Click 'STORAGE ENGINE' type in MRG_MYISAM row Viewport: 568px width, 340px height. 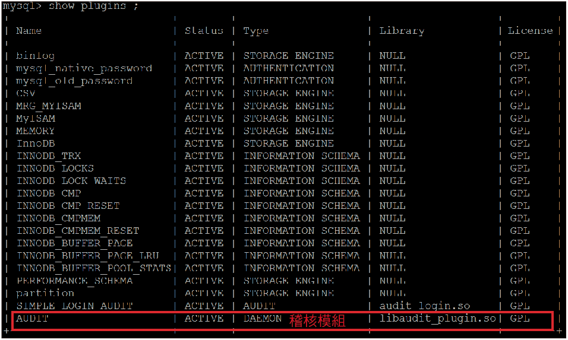point(288,106)
